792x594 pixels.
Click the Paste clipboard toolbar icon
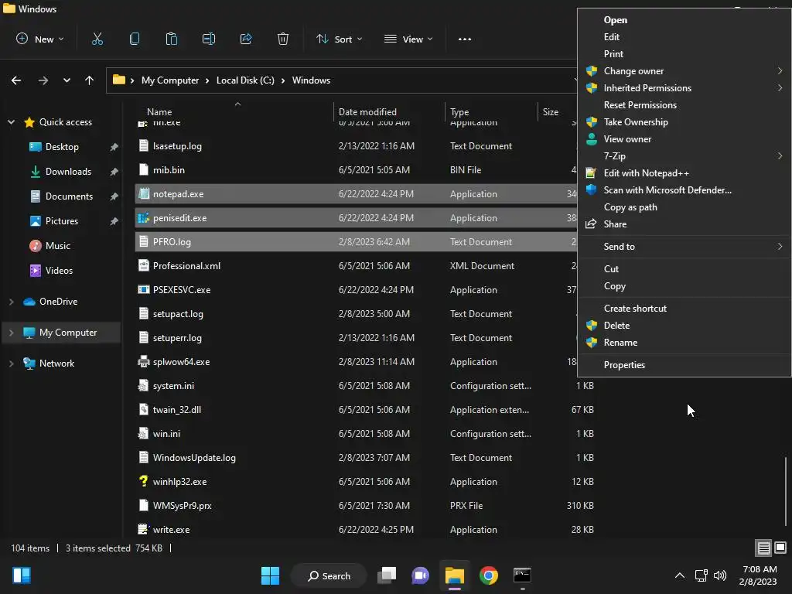(171, 39)
